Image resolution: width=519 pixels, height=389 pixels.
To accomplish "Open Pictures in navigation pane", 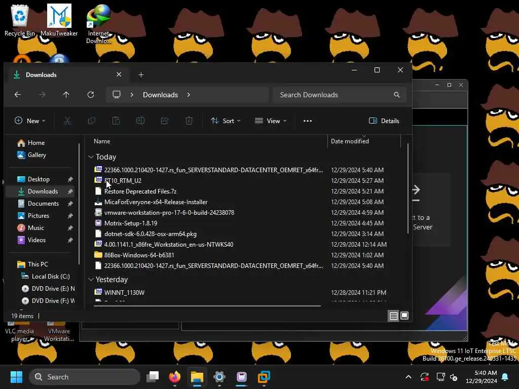I will 39,216.
